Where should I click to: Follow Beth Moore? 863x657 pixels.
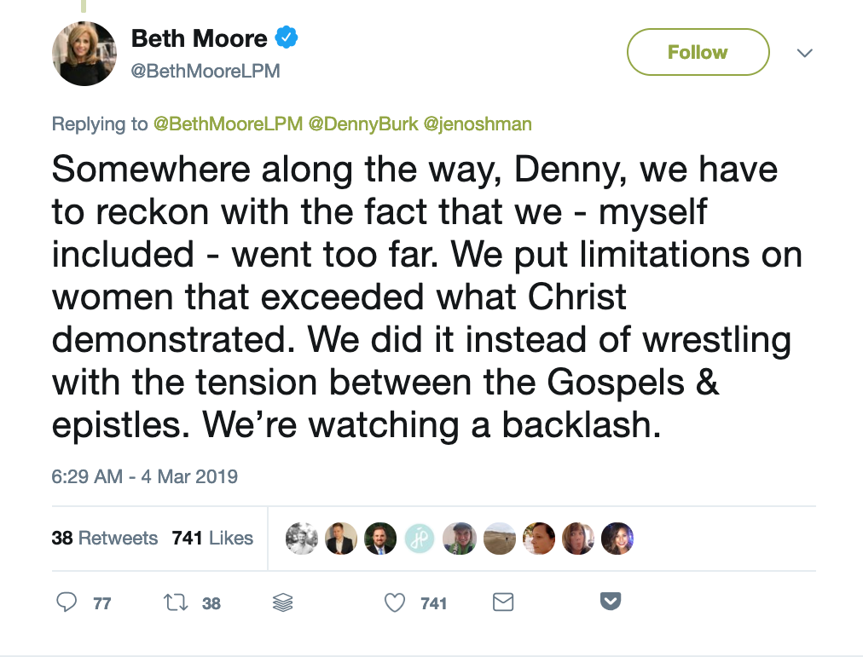click(x=698, y=53)
